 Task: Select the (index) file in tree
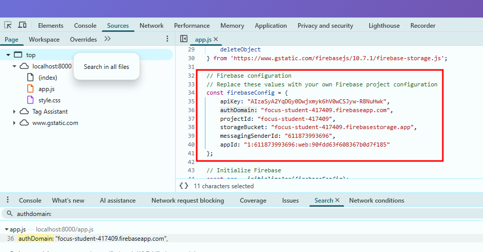click(x=47, y=78)
